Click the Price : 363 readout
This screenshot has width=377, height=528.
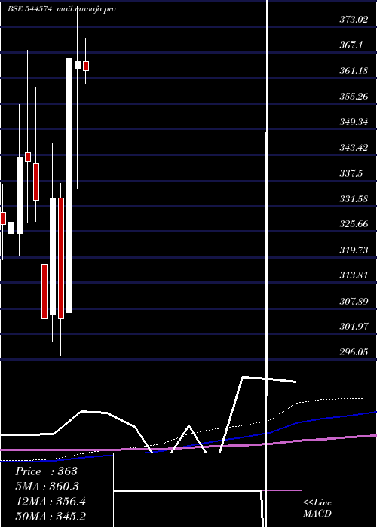47,471
